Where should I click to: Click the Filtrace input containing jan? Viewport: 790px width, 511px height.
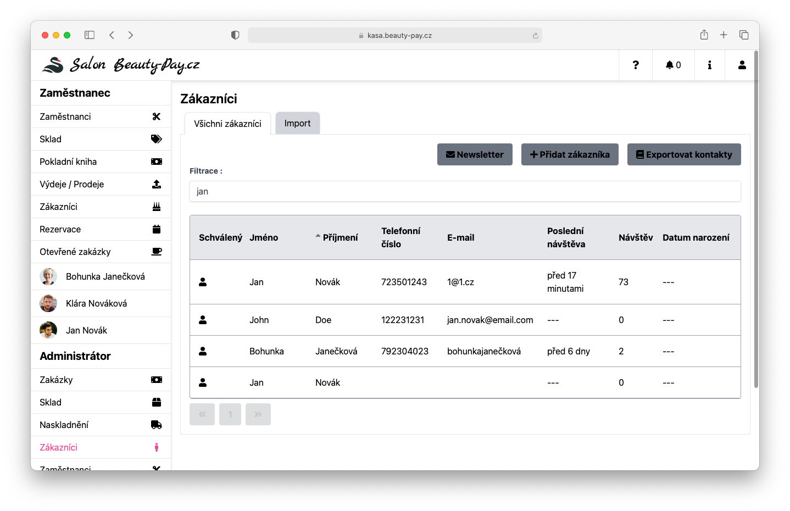click(x=465, y=191)
